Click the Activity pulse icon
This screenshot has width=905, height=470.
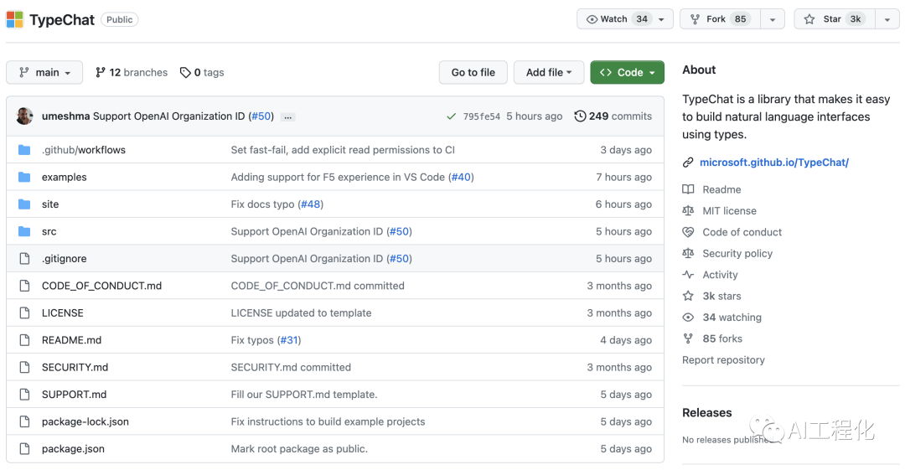coord(688,275)
